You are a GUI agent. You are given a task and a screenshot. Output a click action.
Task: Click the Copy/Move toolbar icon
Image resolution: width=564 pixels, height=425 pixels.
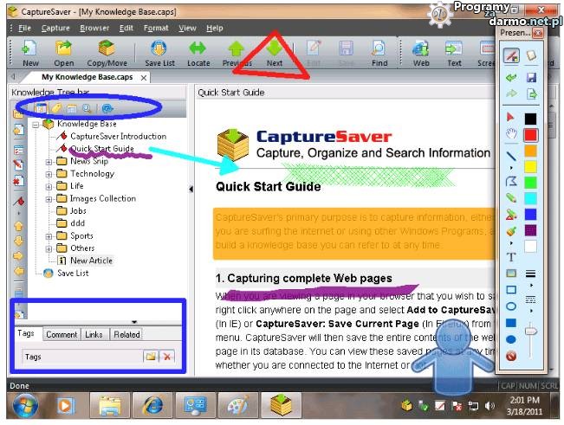[106, 52]
